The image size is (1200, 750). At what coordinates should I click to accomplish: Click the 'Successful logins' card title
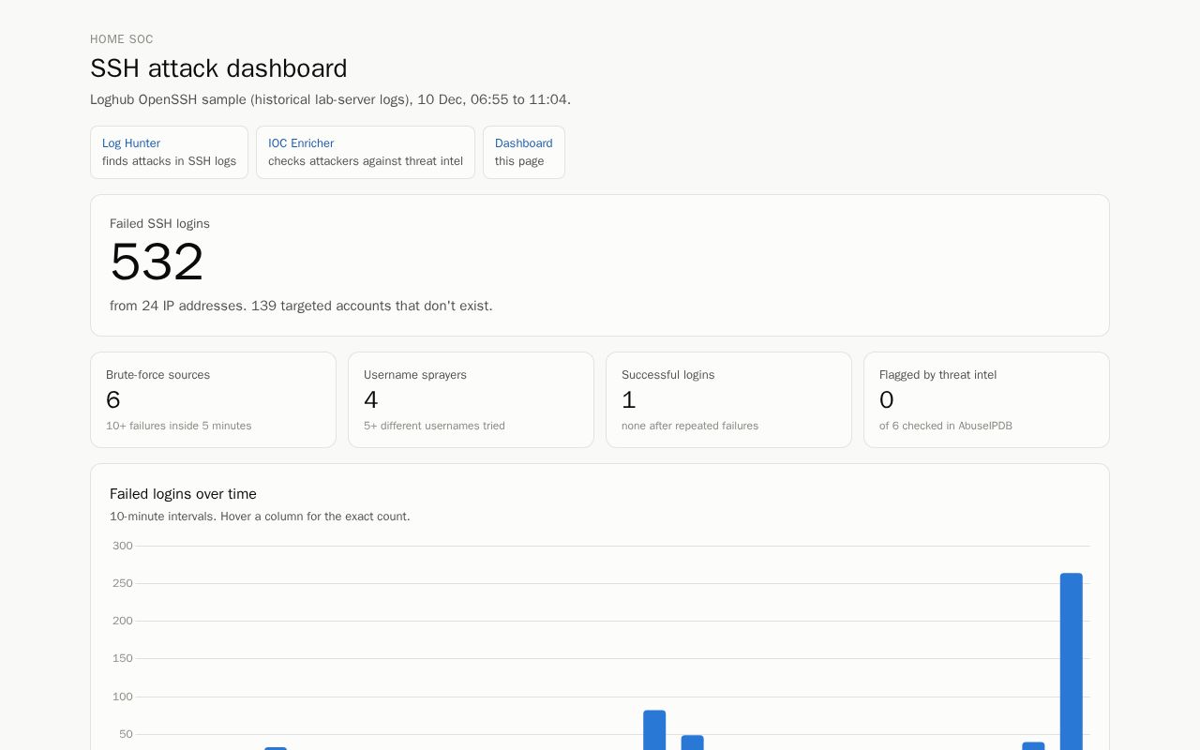click(668, 375)
